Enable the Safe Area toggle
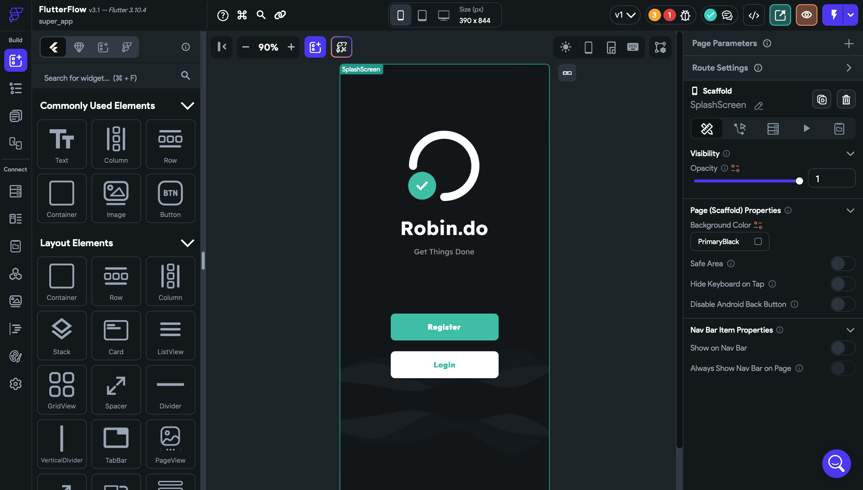863x490 pixels. (x=842, y=264)
